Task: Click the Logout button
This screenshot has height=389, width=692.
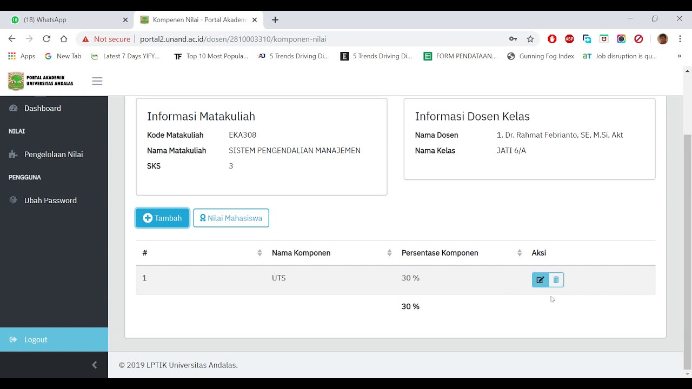Action: pos(54,340)
